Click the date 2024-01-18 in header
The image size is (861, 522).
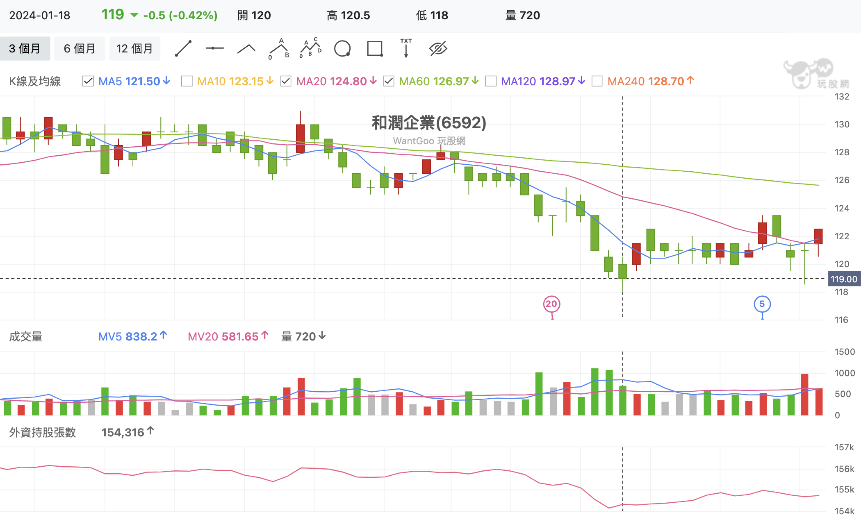pyautogui.click(x=40, y=16)
